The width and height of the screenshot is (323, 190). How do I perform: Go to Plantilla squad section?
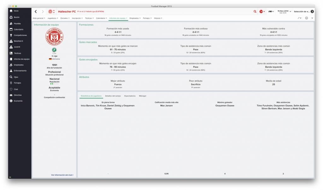click(17, 24)
